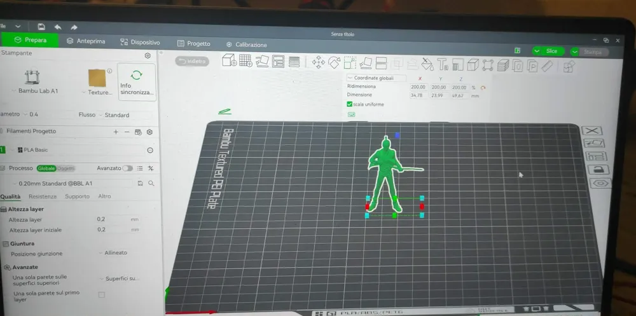Redo using the forward arrow icon
This screenshot has height=316, width=636.
(x=74, y=27)
